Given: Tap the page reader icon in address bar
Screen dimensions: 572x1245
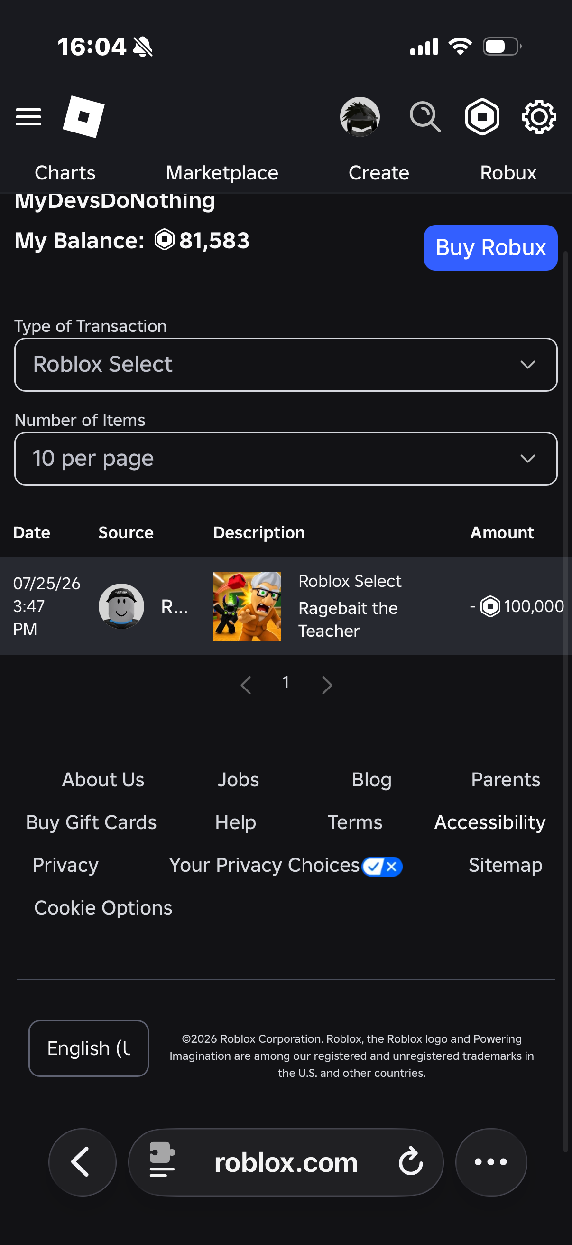Looking at the screenshot, I should point(162,1160).
